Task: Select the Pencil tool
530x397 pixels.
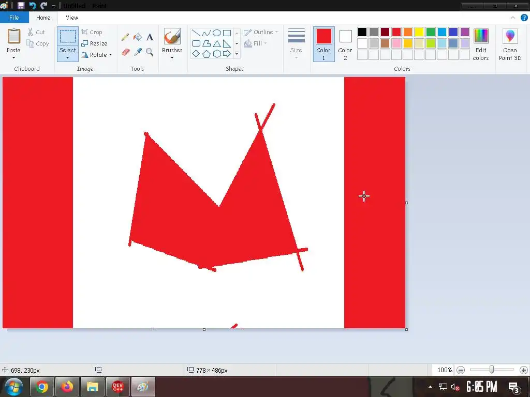Action: click(125, 37)
